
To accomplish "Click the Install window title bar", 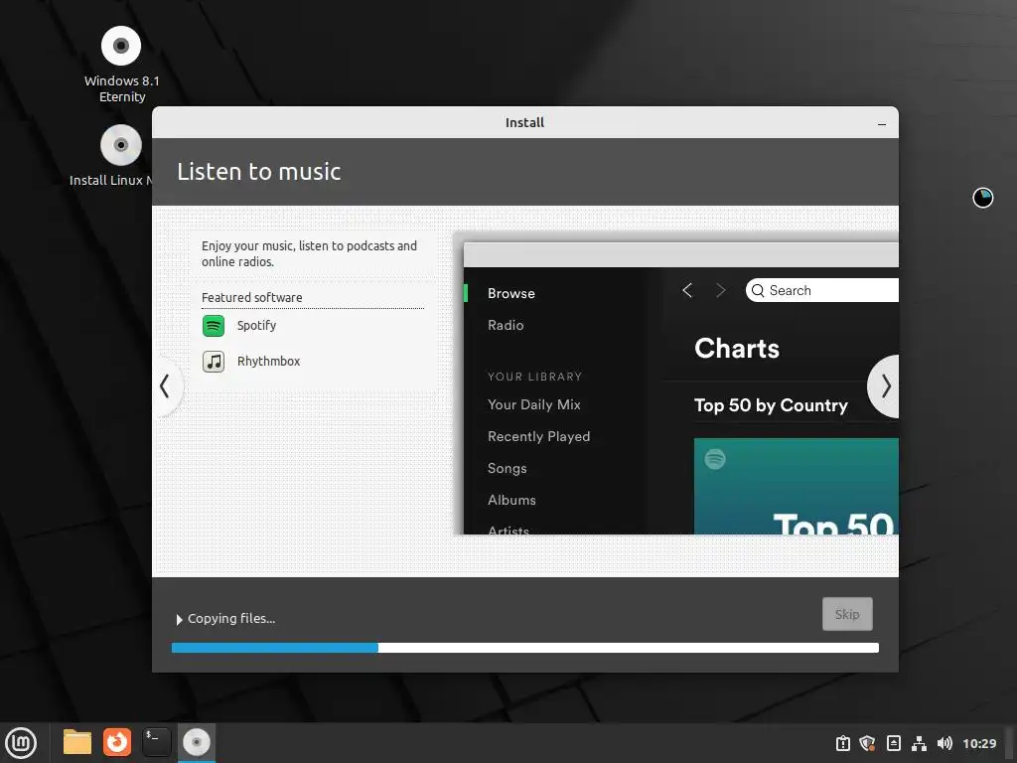I will (x=524, y=122).
